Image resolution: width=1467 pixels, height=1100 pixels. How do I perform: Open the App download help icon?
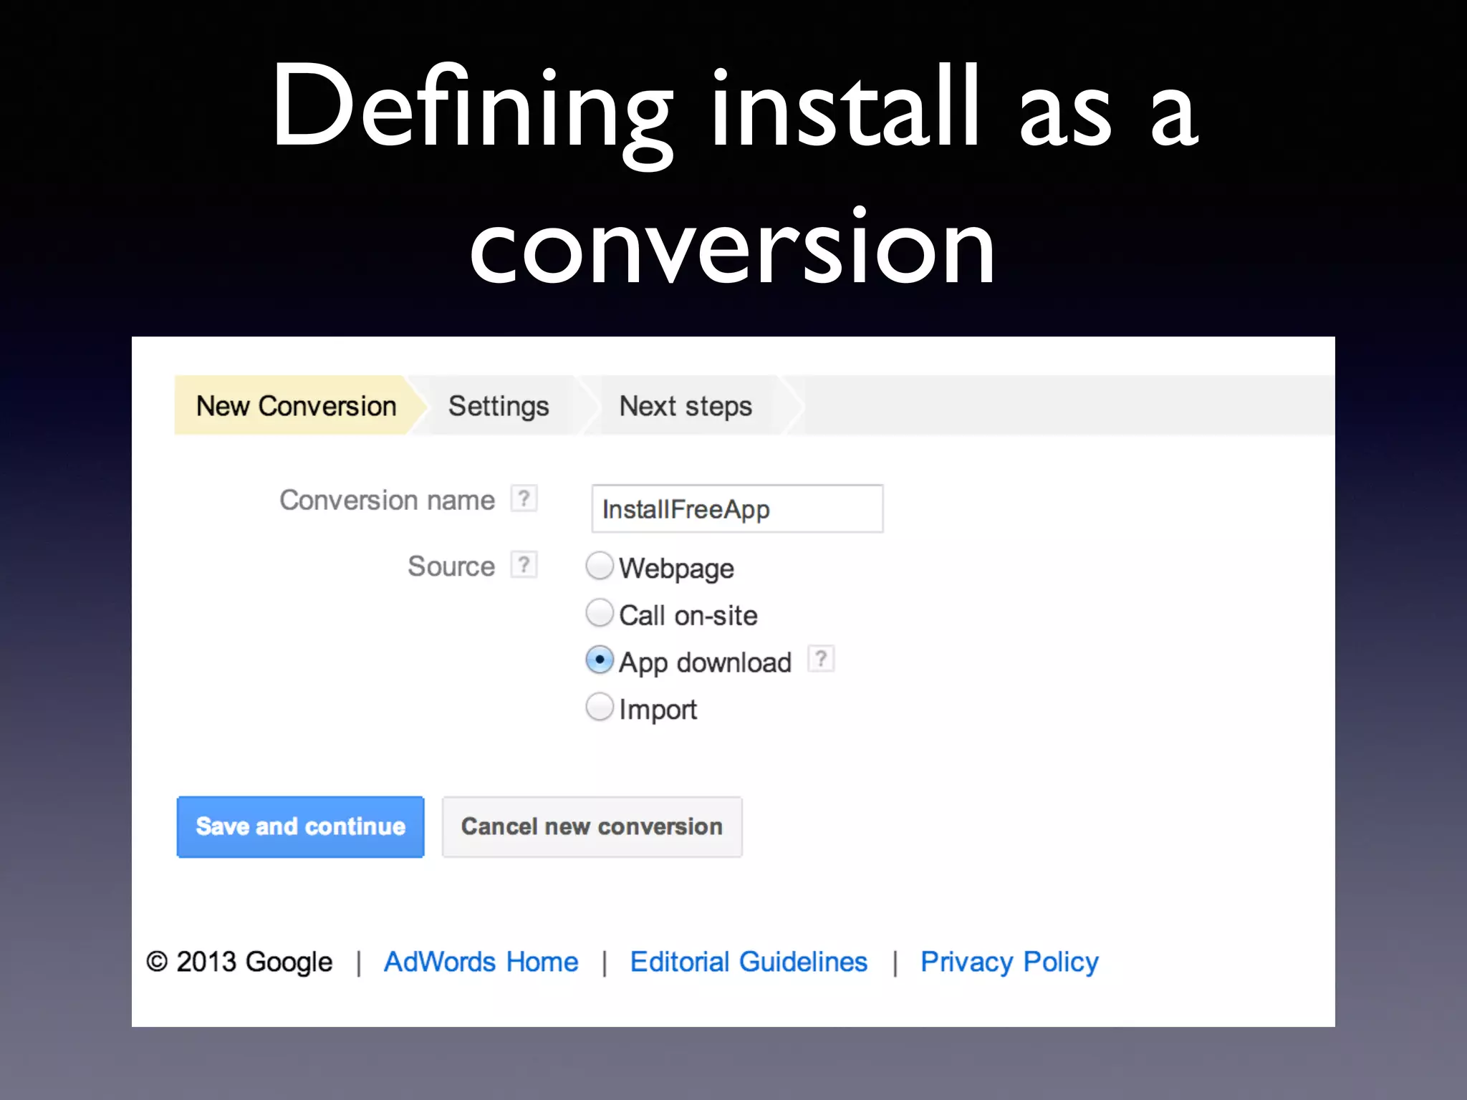coord(821,658)
